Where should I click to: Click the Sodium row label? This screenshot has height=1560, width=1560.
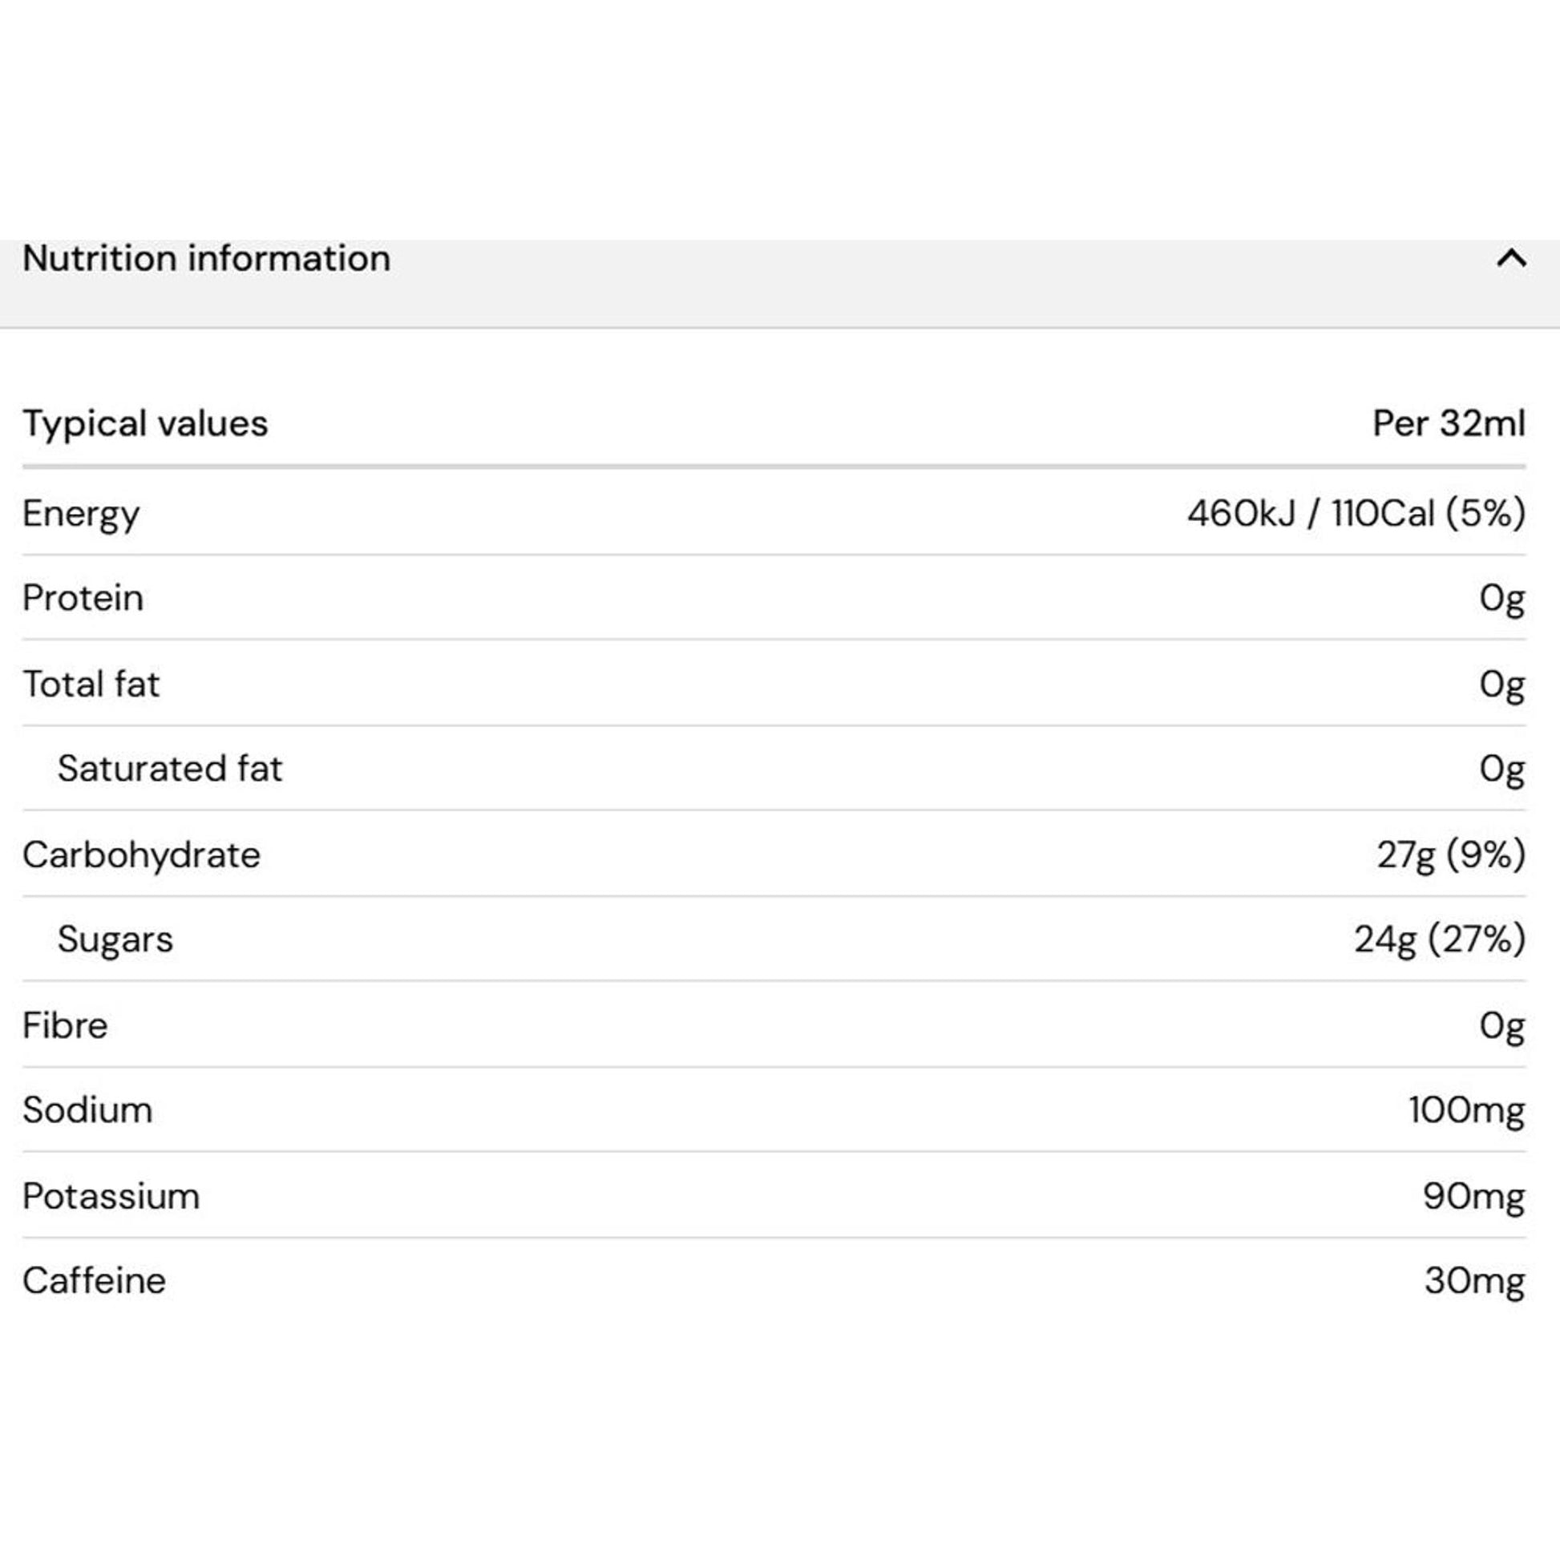tap(88, 1110)
